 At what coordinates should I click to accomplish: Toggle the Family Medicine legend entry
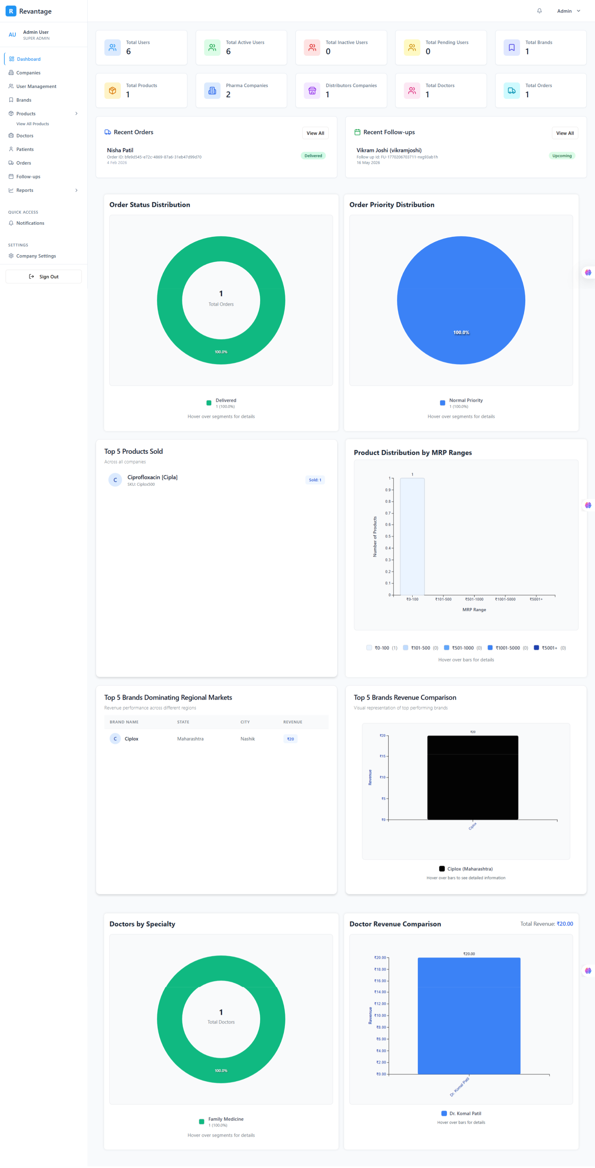tap(221, 1121)
